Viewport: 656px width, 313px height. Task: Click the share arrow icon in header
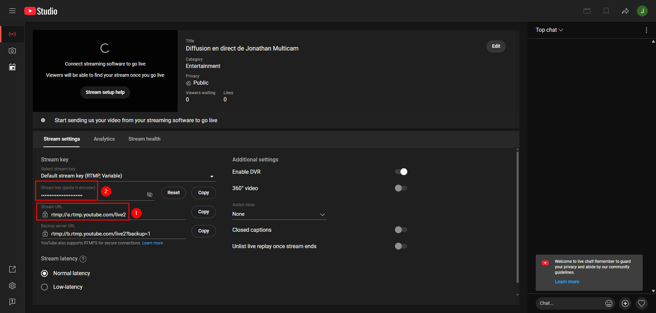625,11
